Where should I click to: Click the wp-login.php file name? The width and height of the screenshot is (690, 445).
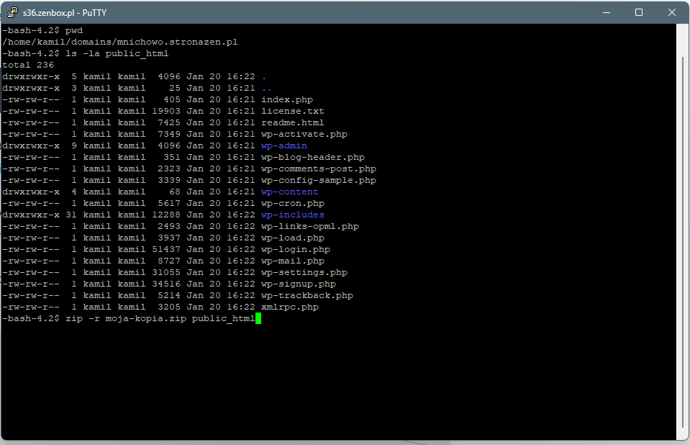(x=296, y=249)
